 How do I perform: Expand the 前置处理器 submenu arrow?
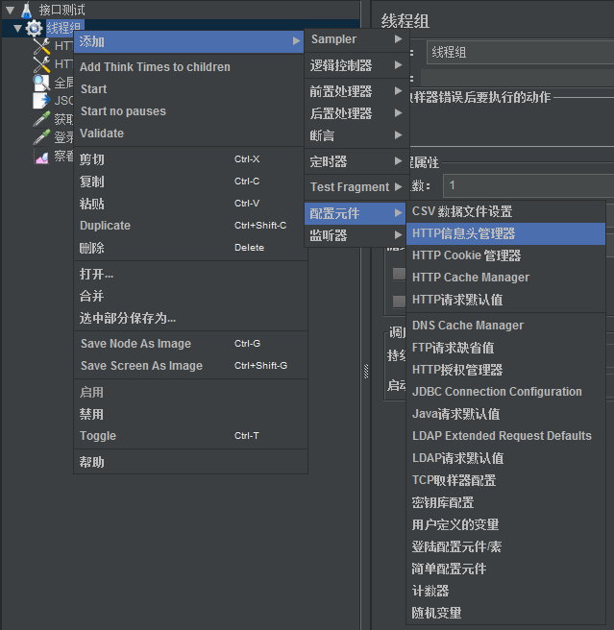398,91
